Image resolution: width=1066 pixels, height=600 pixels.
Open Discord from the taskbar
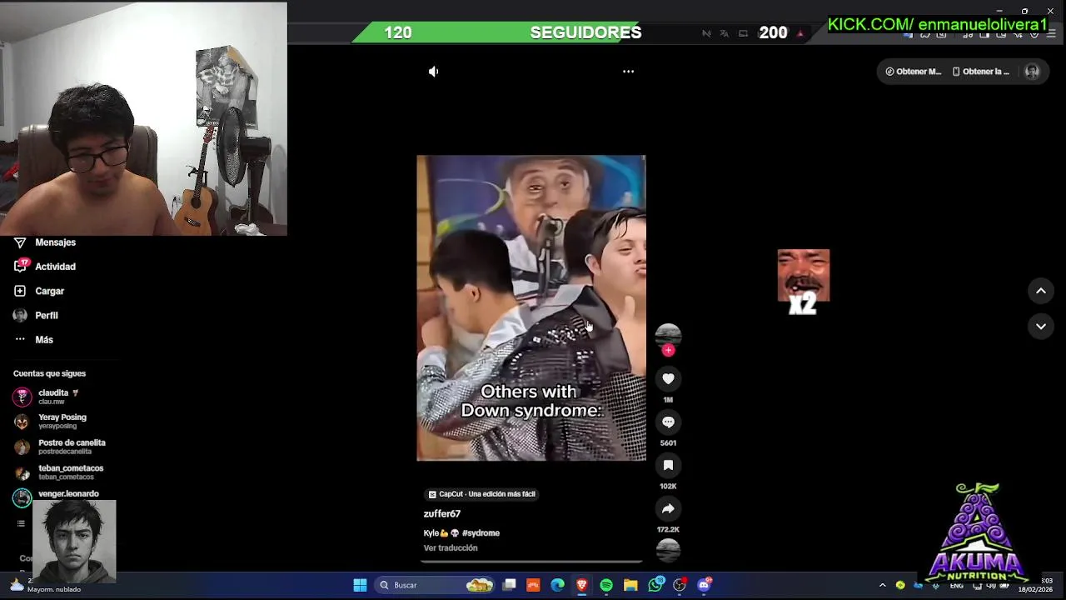704,585
